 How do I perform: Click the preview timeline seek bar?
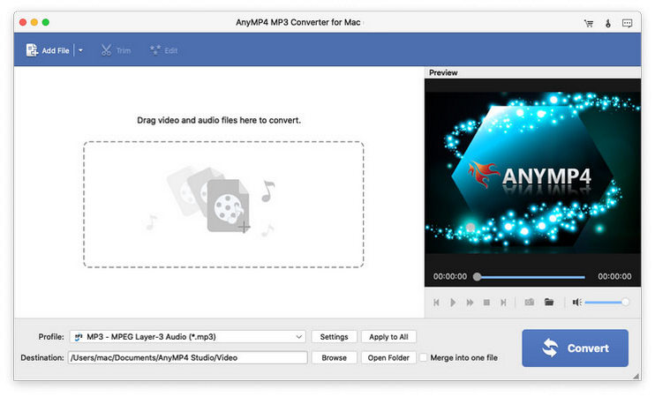tap(531, 277)
